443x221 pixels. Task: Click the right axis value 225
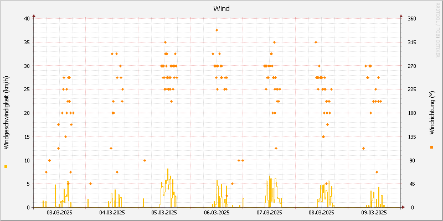(412, 90)
